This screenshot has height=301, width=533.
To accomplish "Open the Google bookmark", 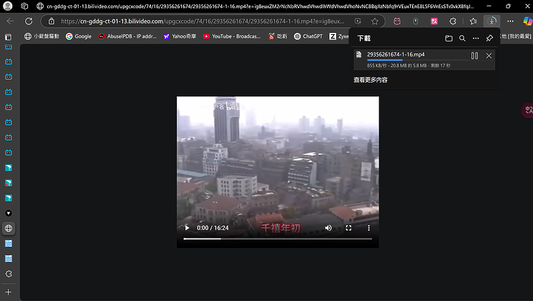I will 79,36.
